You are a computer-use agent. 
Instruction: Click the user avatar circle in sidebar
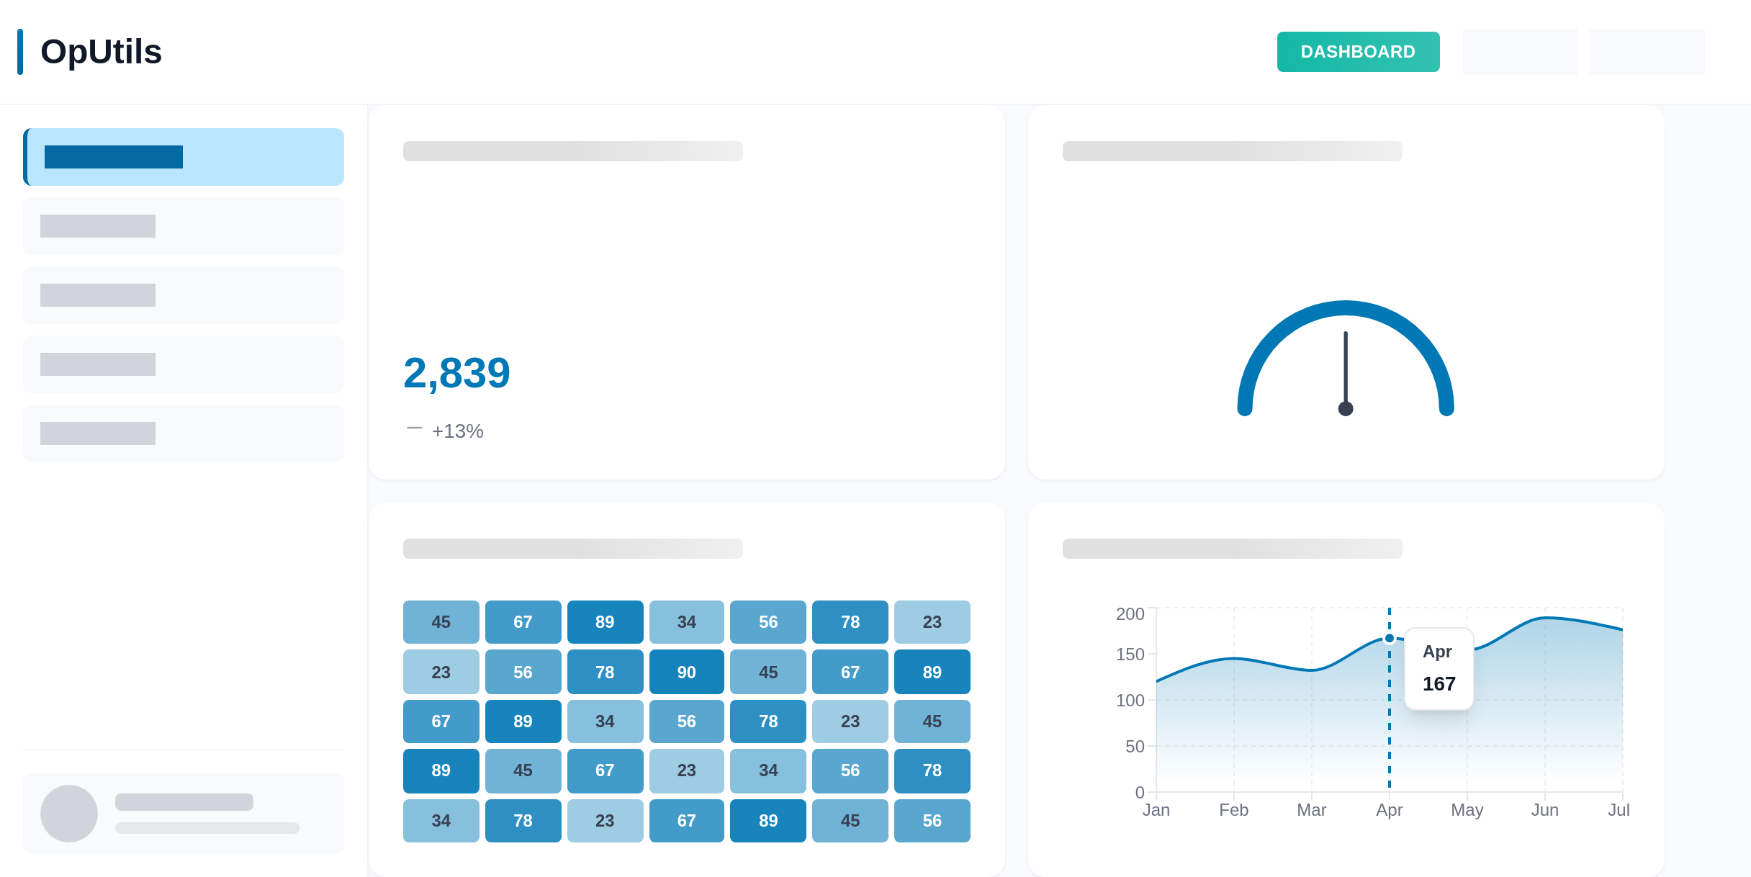[69, 814]
